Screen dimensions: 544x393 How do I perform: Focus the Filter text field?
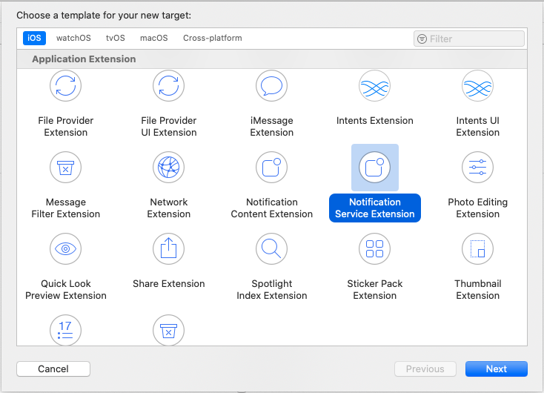(x=469, y=39)
